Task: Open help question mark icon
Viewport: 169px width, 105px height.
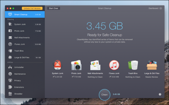Action: point(160,94)
